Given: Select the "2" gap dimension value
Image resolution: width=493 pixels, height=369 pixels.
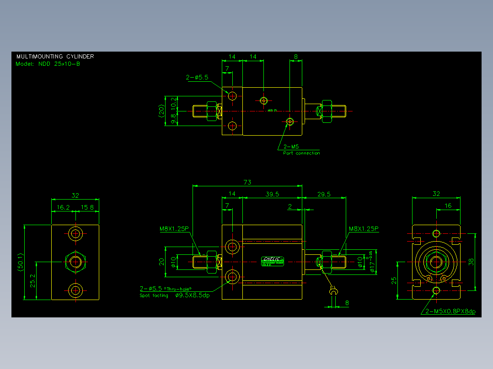Looking at the screenshot, I should 290,206.
